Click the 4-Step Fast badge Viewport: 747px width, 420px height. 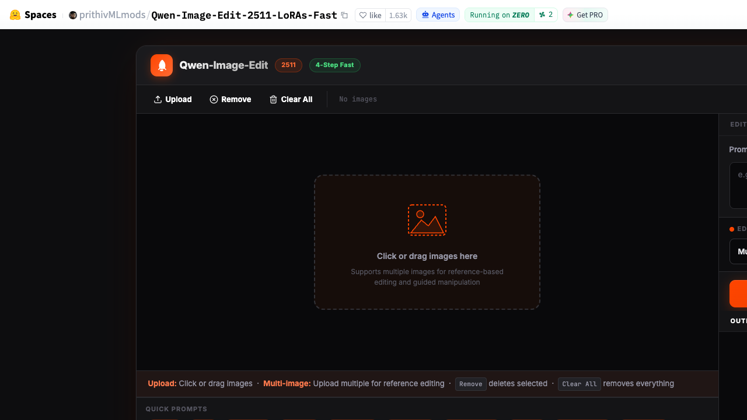(x=335, y=65)
